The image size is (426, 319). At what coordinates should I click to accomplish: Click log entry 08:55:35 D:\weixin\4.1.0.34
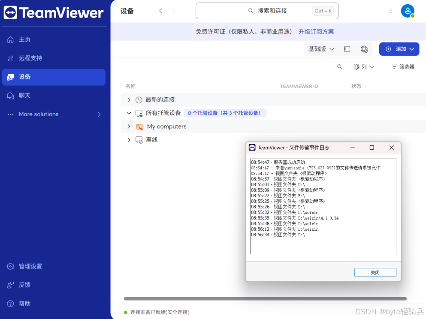(295, 218)
